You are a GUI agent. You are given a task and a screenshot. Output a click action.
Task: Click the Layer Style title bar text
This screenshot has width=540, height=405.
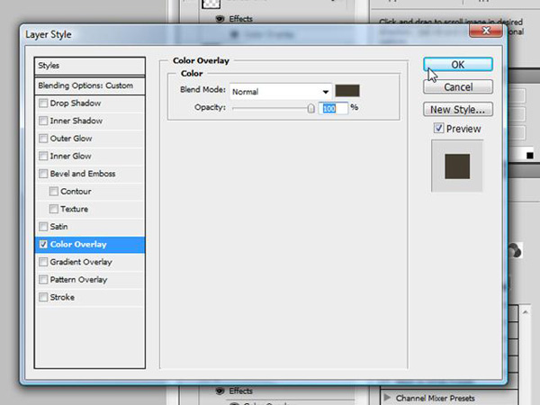coord(49,35)
